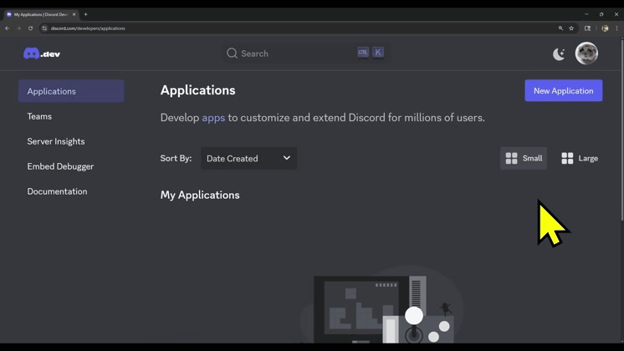Click the Sort By dropdown chevron

pyautogui.click(x=287, y=158)
